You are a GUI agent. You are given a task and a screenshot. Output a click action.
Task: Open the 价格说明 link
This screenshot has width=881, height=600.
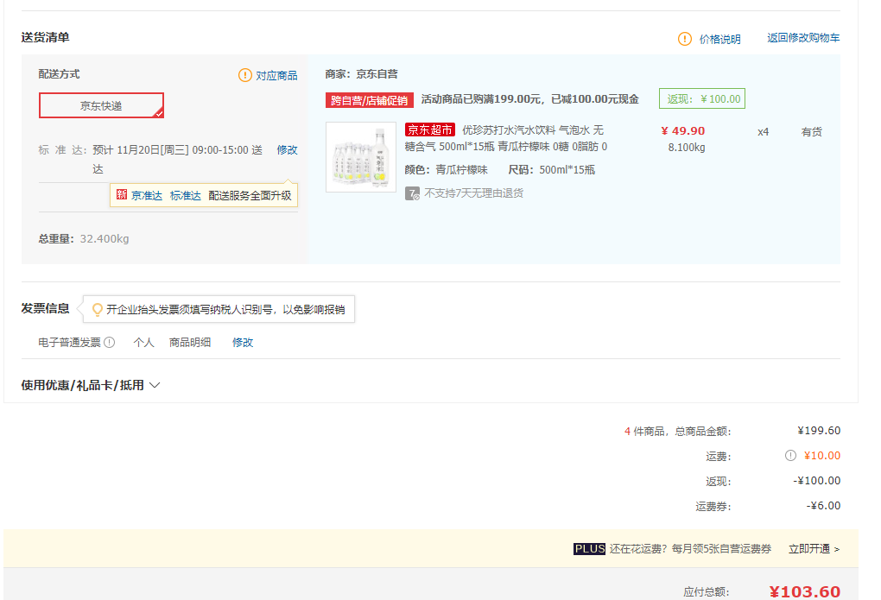pos(719,39)
